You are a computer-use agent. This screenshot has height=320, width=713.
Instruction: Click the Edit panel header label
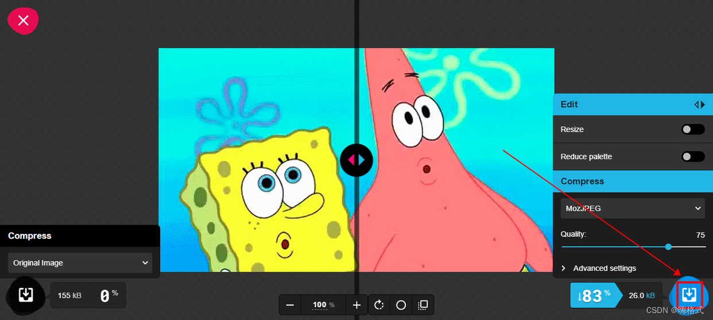pos(569,105)
